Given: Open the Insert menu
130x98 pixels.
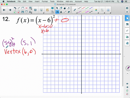Looking at the screenshot, I should point(37,1).
